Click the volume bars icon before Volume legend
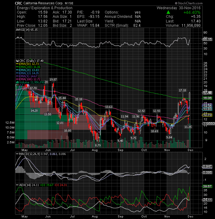This screenshot has height=219, width=215. 17,82
